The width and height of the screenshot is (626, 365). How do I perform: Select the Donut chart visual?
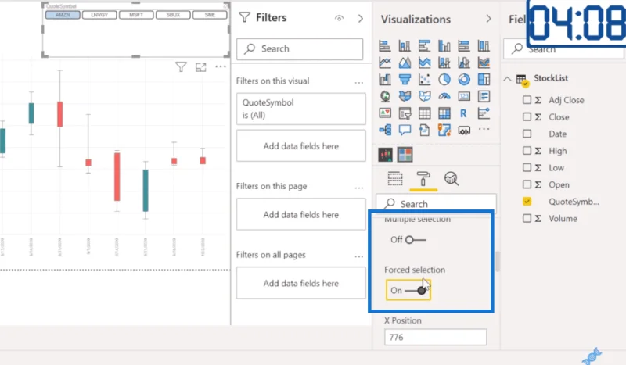pos(464,80)
